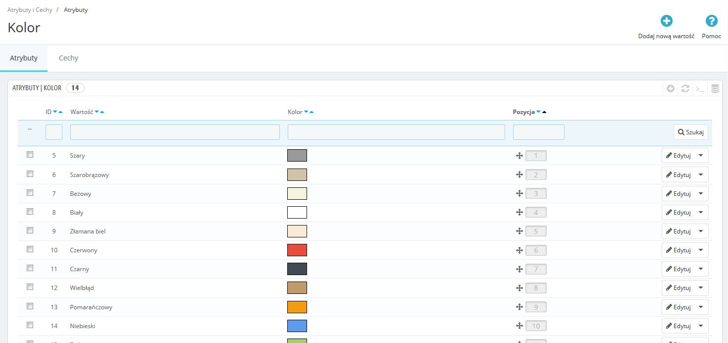
Task: Select the checkbox next to Biały
Action: pyautogui.click(x=30, y=212)
